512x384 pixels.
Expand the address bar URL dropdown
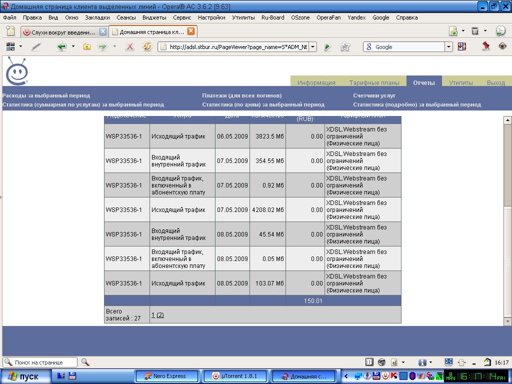click(x=312, y=47)
